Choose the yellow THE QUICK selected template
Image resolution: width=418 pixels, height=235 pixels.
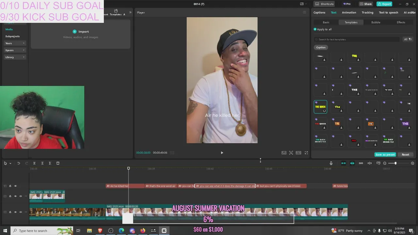pos(320,107)
